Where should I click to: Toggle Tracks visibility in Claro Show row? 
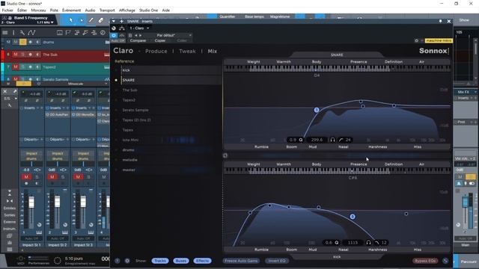(x=160, y=261)
